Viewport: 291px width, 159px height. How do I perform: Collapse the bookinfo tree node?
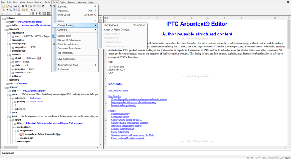[x=5, y=29]
